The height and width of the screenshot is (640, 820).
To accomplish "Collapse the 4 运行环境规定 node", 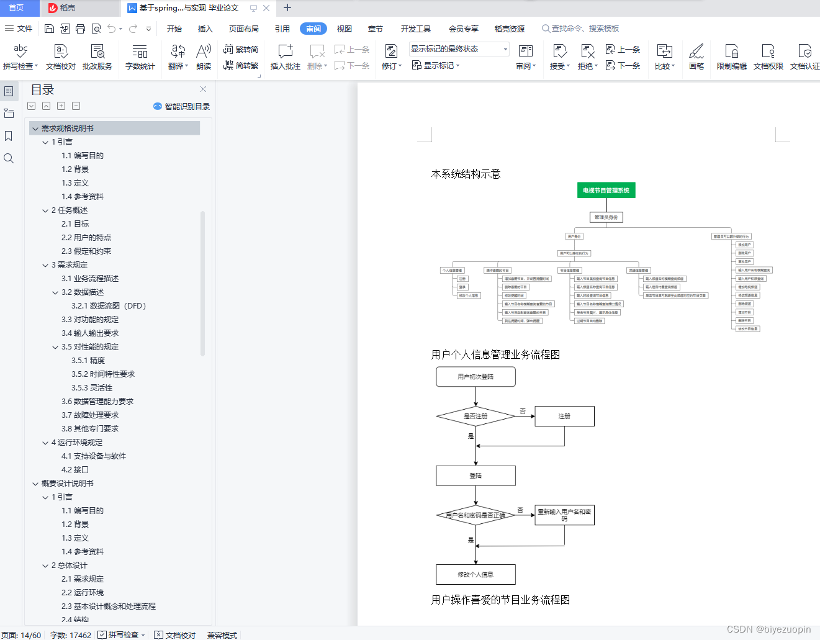I will [45, 443].
